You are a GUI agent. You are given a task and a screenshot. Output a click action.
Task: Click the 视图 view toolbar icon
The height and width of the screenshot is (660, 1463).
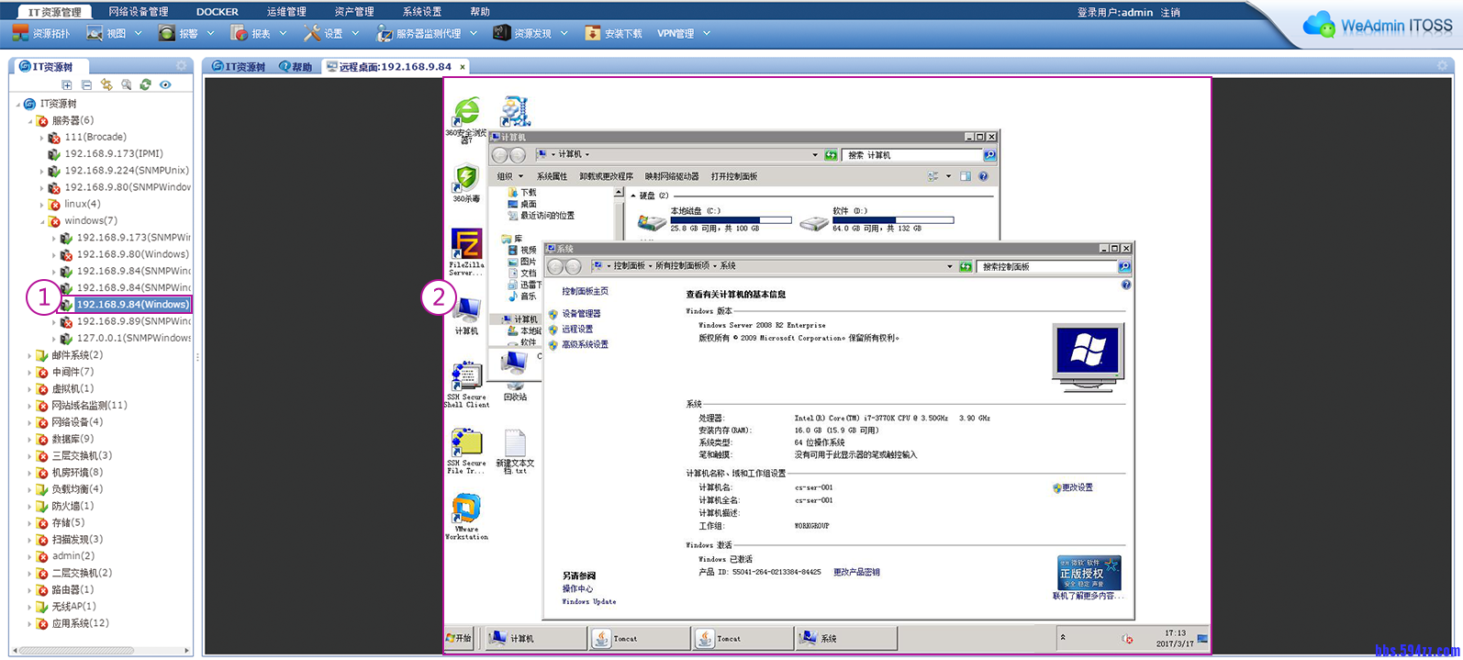point(95,33)
